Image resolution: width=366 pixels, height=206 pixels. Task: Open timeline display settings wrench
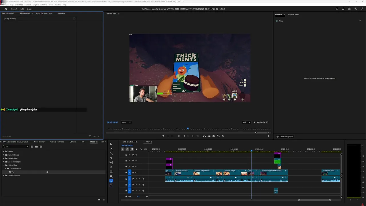pyautogui.click(x=141, y=149)
